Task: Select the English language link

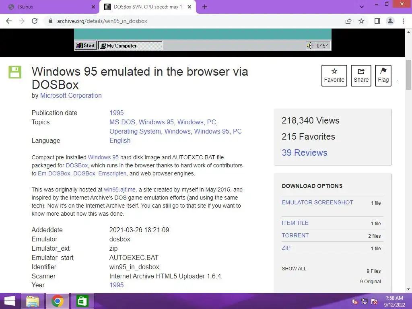Action: (120, 140)
